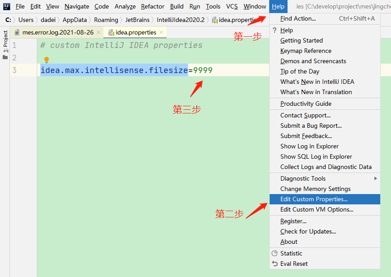Viewport: 391px width, 277px height.
Task: Close the mes.error.log.2021-08-26 tab
Action: click(99, 32)
